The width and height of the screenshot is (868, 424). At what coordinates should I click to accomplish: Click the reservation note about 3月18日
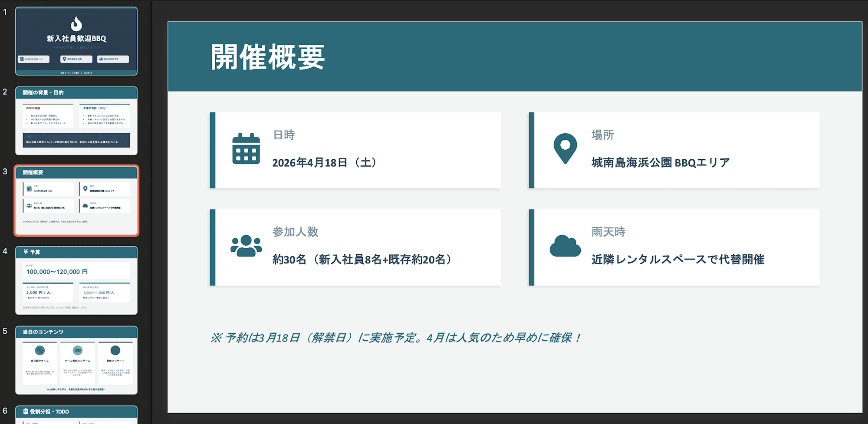click(x=395, y=337)
